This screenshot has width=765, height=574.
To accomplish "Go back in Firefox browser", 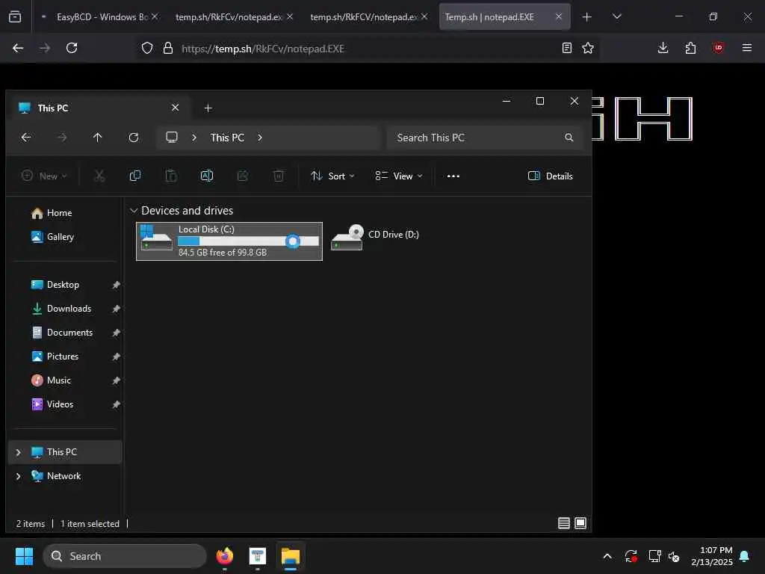I will tap(18, 48).
